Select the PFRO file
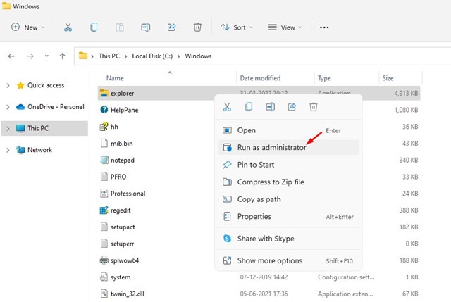Viewport: 451px width, 302px height. coord(118,177)
